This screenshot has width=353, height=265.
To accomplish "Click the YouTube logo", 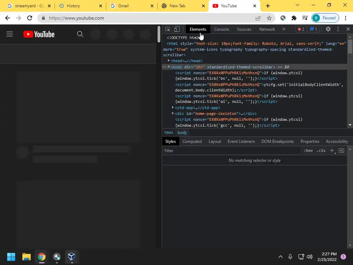I will pos(39,34).
